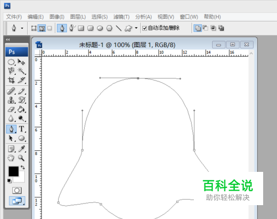
Task: Click the screen mode button
Action: 17,201
